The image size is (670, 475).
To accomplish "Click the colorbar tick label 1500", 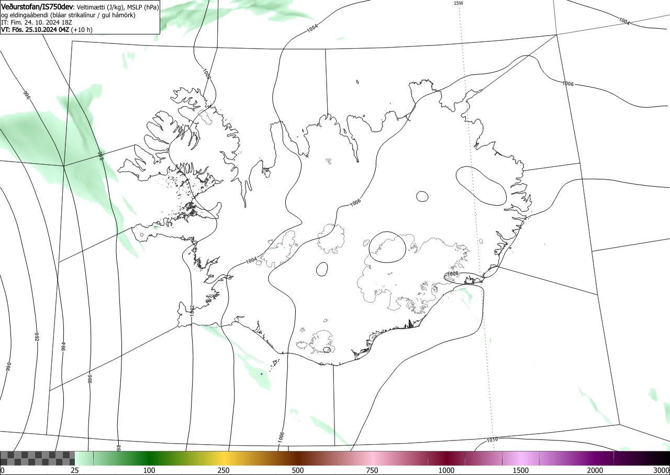I will tap(521, 470).
